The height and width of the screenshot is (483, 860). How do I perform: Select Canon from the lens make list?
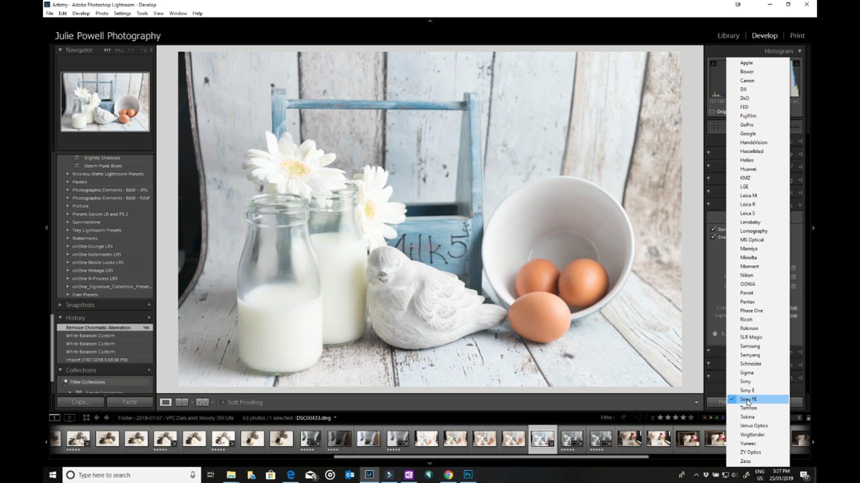click(x=758, y=80)
